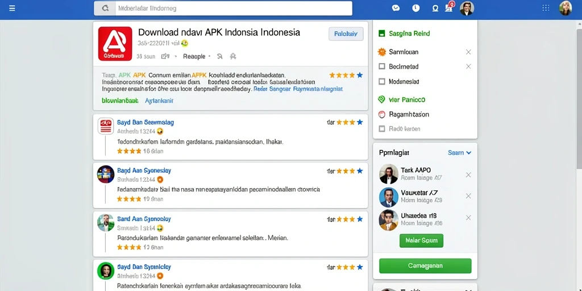Open reviewer Bayd Dan Syoniclay's name
Image resolution: width=582 pixels, height=291 pixels.
[144, 267]
